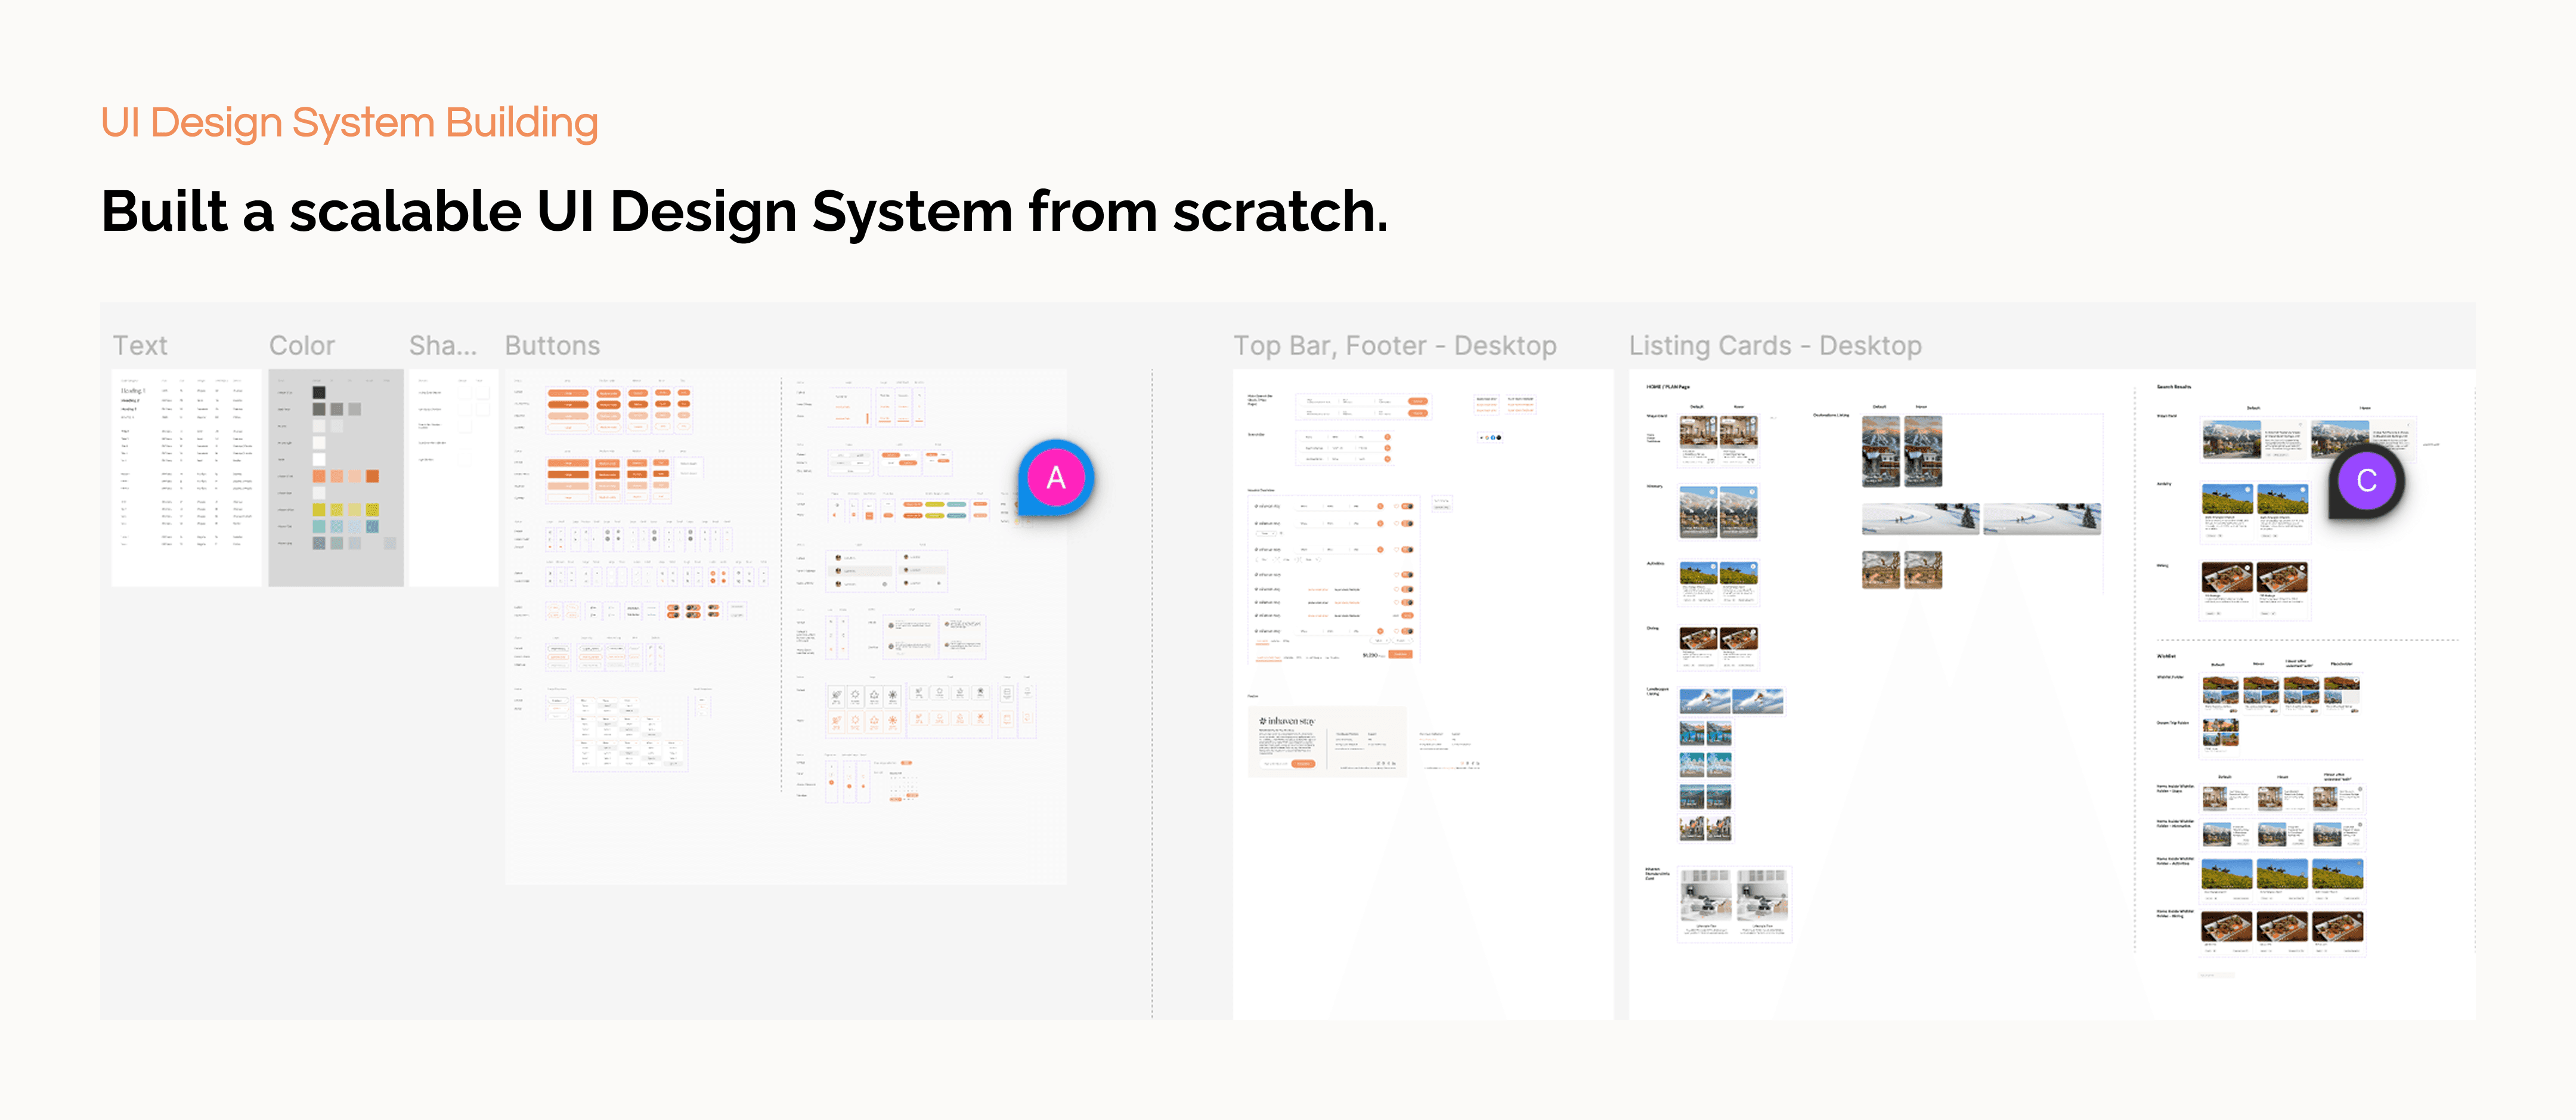This screenshot has width=2576, height=1120.
Task: Toggle the first navbar profile switch
Action: (1407, 506)
